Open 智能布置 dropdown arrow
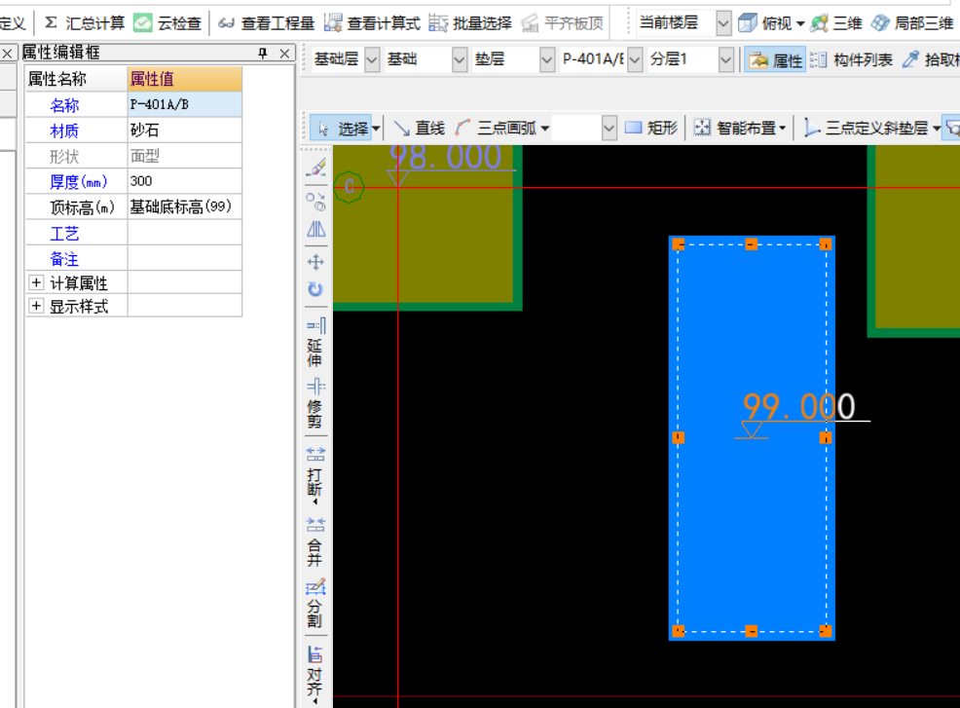The image size is (960, 708). pos(783,129)
